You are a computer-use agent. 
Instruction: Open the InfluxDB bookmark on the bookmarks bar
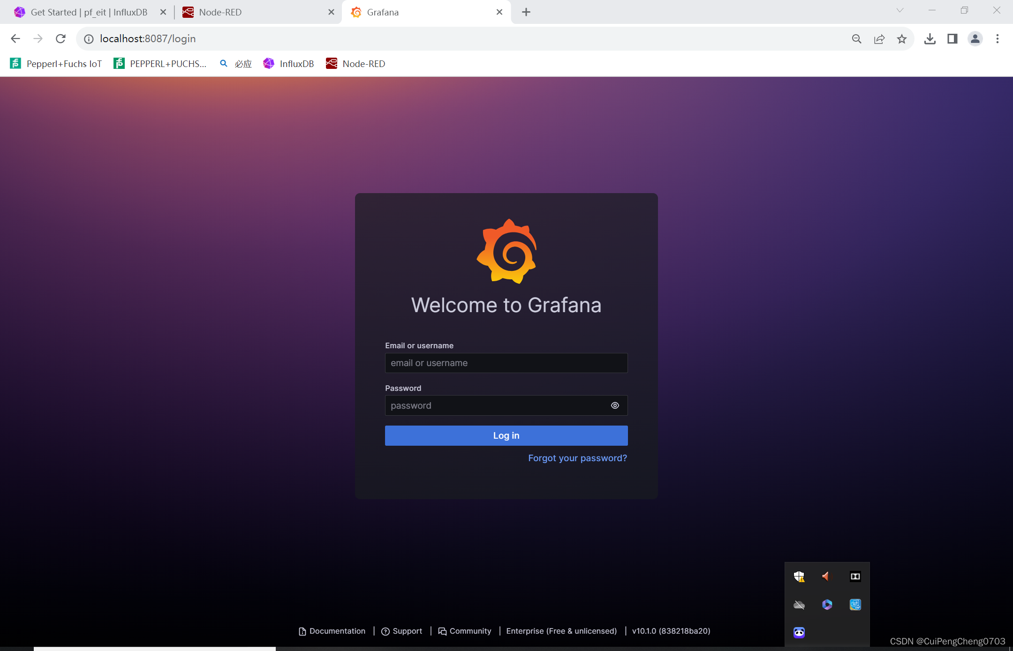tap(288, 63)
